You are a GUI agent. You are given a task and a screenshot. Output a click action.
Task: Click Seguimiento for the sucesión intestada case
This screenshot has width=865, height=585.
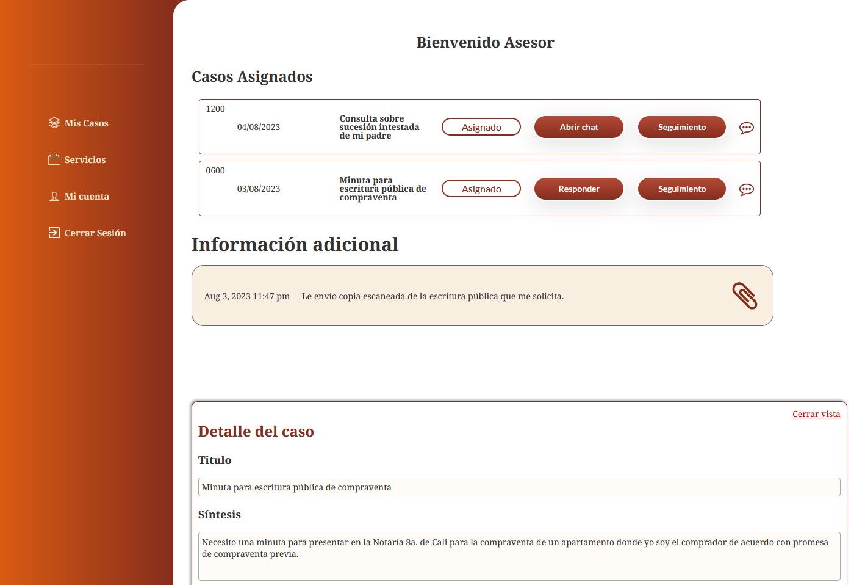coord(681,127)
